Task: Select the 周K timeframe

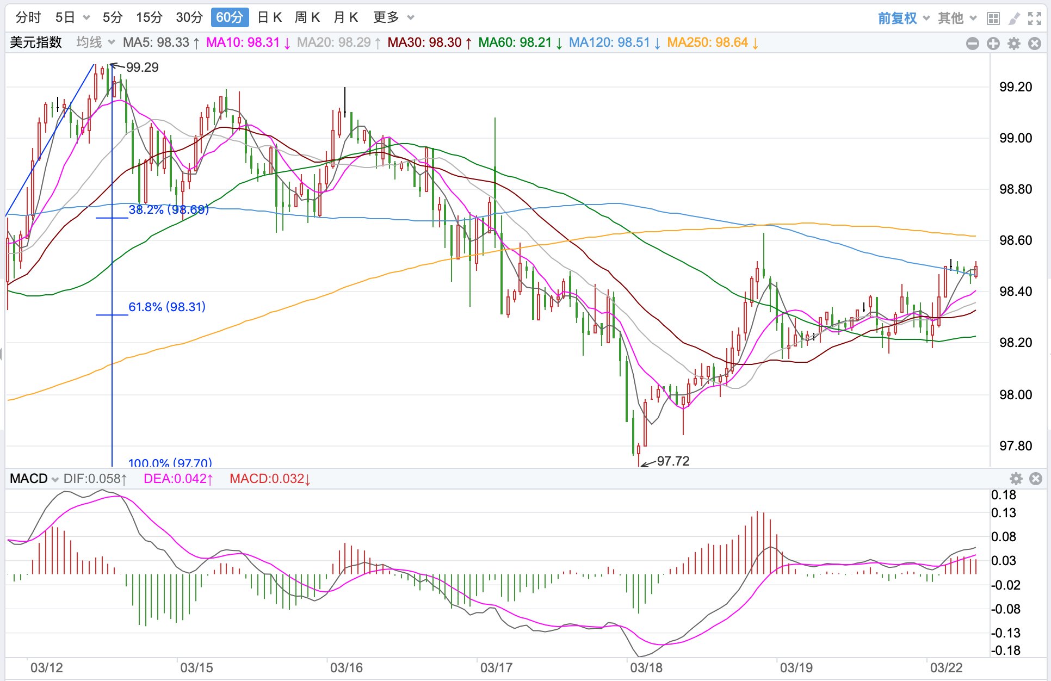Action: click(307, 17)
